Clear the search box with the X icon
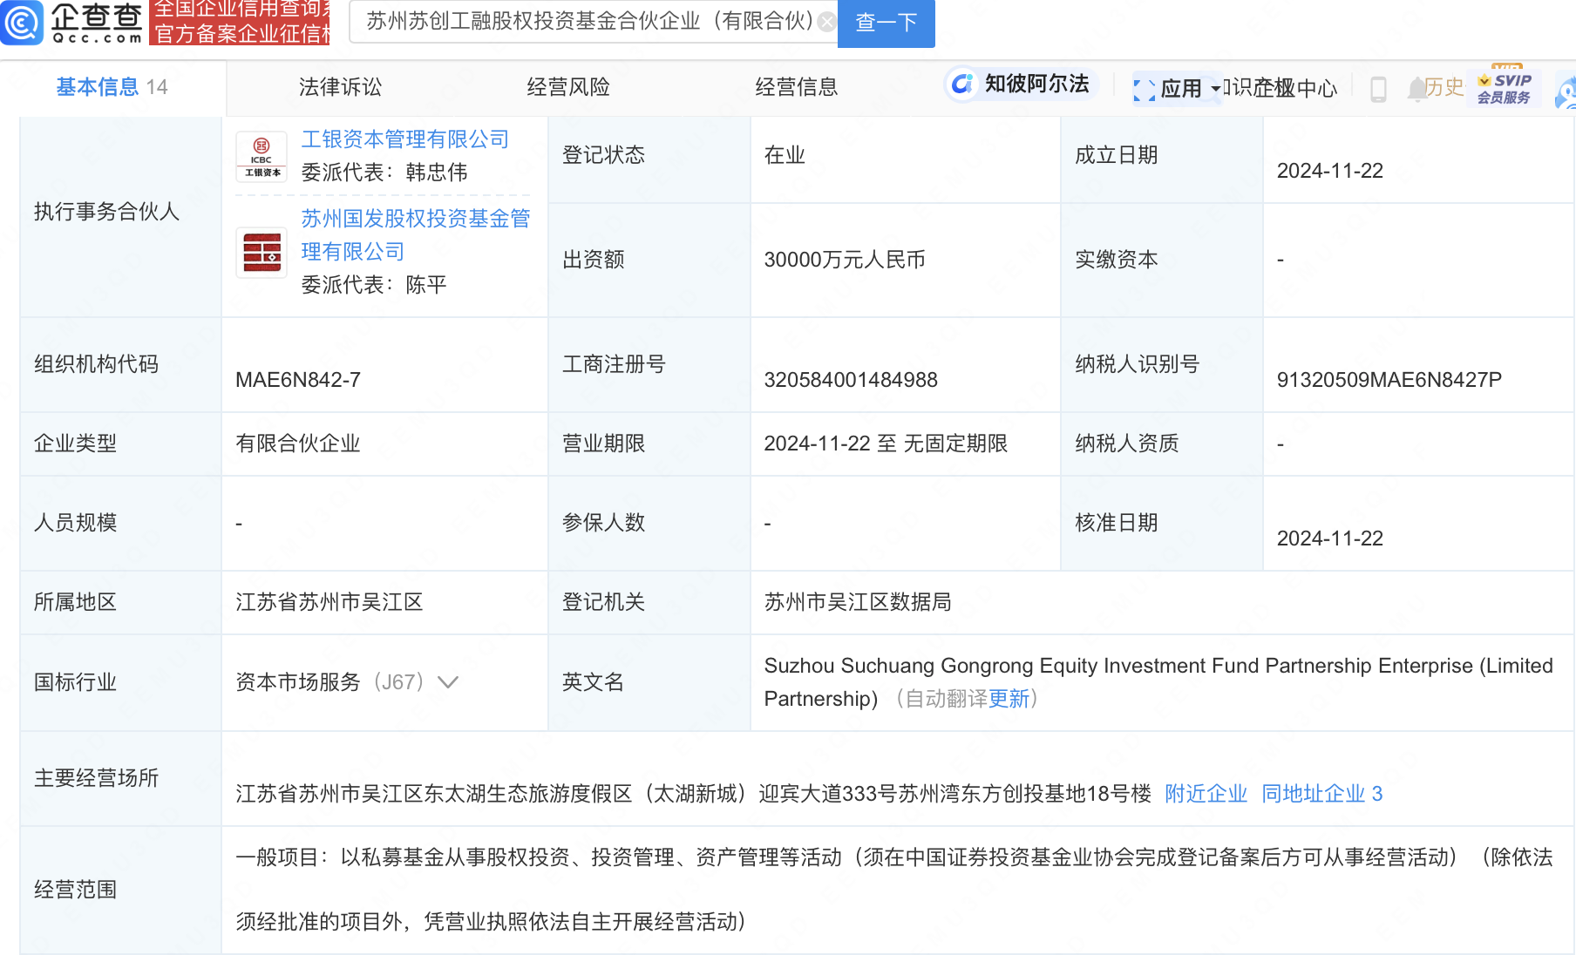 (826, 22)
